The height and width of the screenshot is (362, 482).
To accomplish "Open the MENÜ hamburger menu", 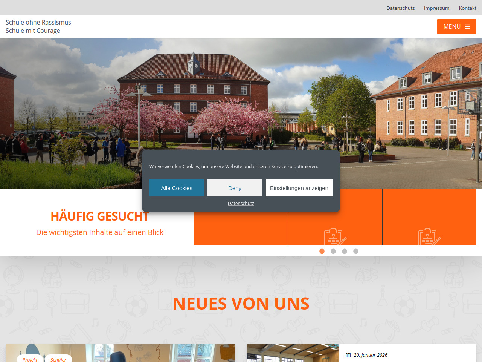I will click(456, 27).
